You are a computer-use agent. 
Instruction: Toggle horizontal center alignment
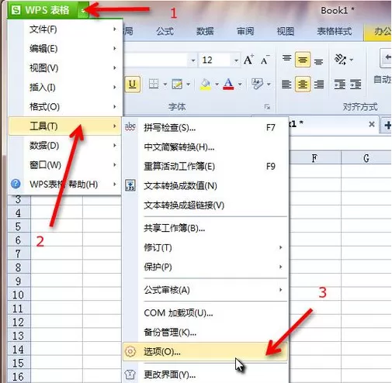tap(303, 85)
